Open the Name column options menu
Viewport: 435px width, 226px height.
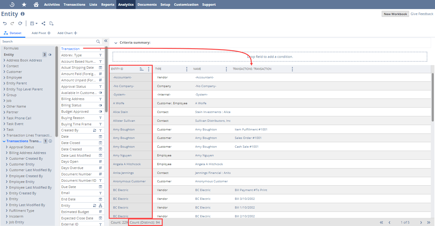coord(226,69)
